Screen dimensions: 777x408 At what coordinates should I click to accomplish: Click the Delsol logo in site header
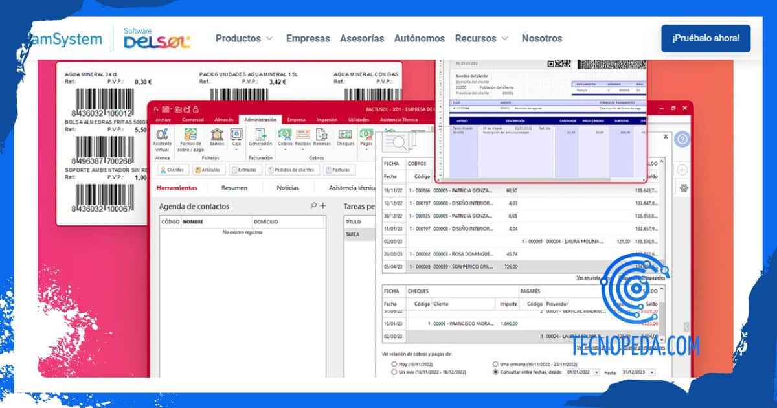pos(157,39)
